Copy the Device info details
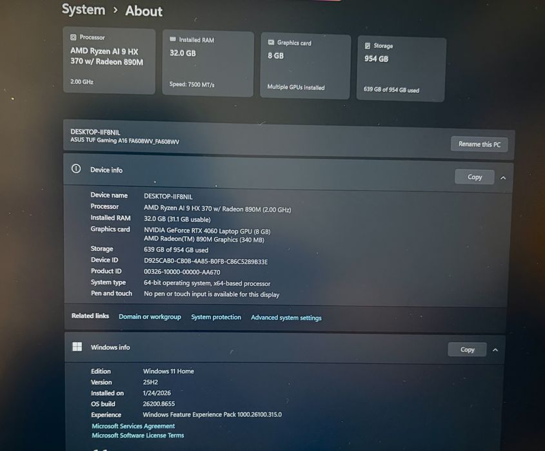 (x=475, y=177)
